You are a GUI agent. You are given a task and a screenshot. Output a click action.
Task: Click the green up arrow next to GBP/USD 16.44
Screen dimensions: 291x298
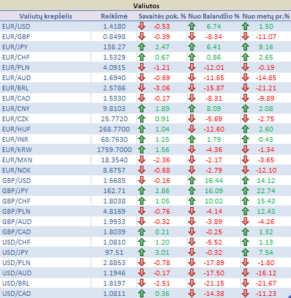(x=191, y=180)
